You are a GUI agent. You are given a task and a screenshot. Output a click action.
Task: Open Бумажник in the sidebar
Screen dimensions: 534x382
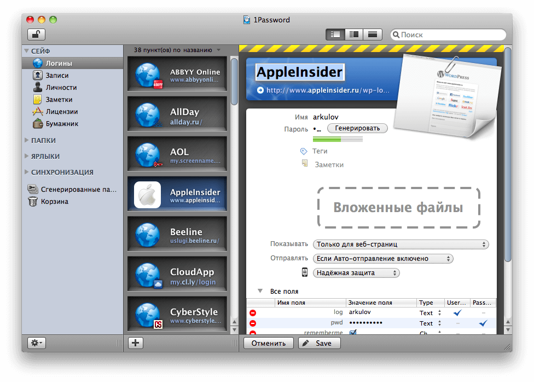point(62,124)
